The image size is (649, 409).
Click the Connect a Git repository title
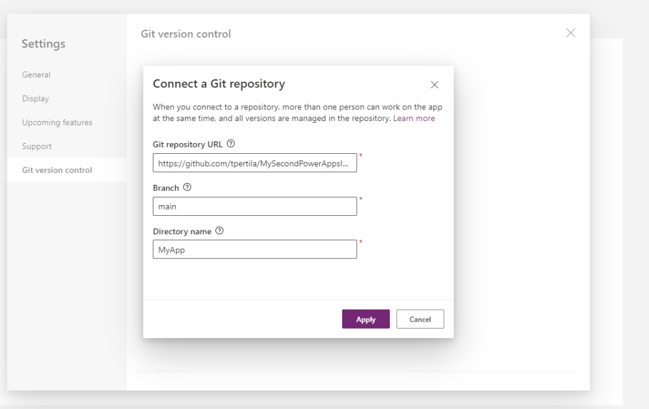(219, 84)
